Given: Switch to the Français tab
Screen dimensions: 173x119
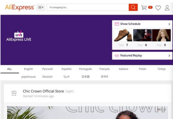Looking at the screenshot, I should [x=104, y=69].
